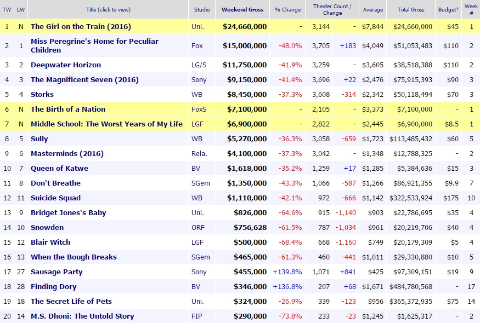Viewport: 480px width, 323px height.
Task: Select the Suicide Squad title link
Action: pos(55,198)
